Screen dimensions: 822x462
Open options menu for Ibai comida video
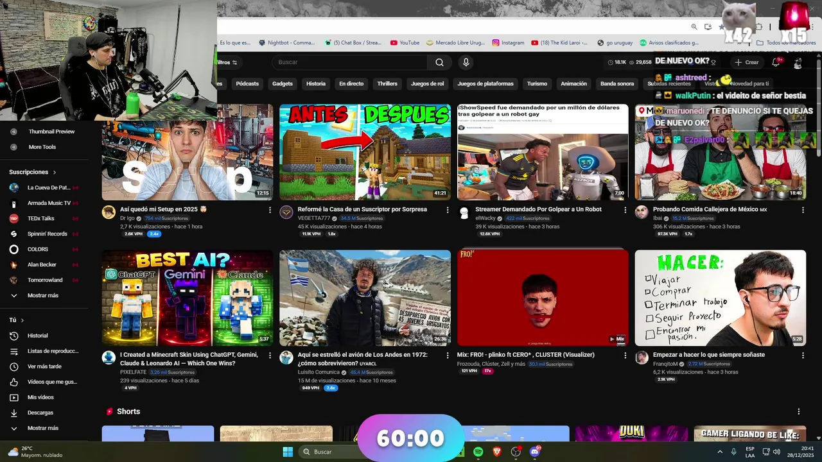(x=803, y=210)
